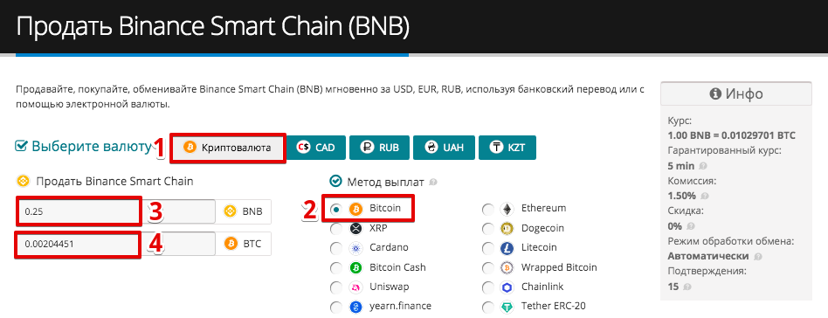Choose Wrapped Bitcoin payout radio button
This screenshot has width=828, height=318.
488,268
